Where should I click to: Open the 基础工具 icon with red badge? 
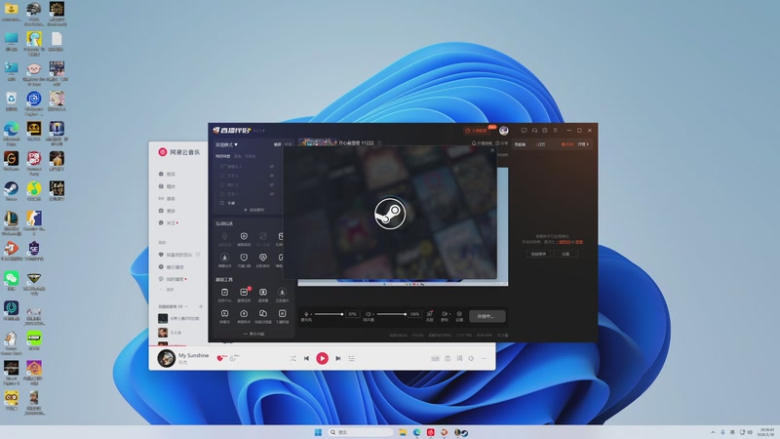pyautogui.click(x=244, y=292)
